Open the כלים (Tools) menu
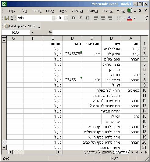150x162 pixels. (50, 11)
